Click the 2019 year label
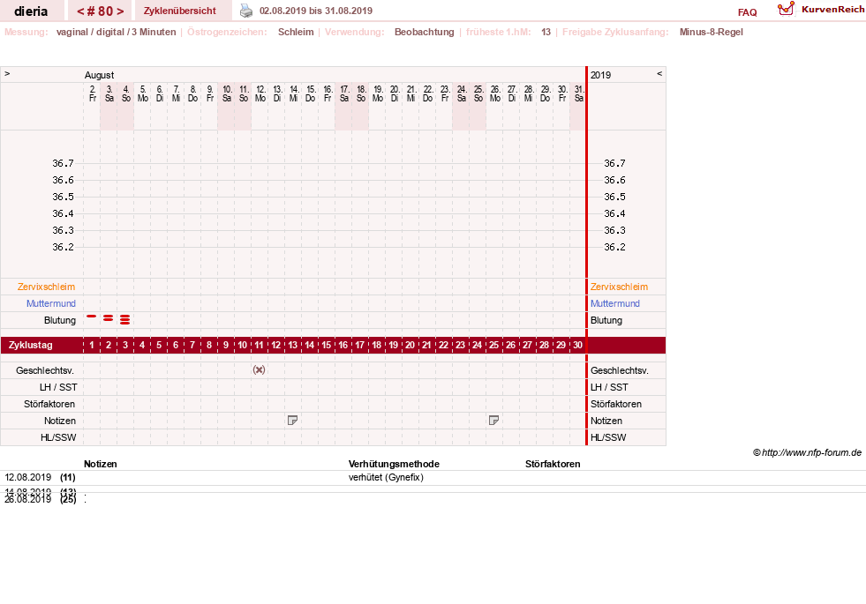The image size is (866, 604). tap(601, 75)
